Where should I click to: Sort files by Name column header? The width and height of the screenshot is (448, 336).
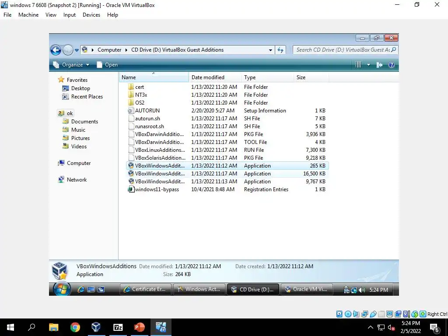154,77
